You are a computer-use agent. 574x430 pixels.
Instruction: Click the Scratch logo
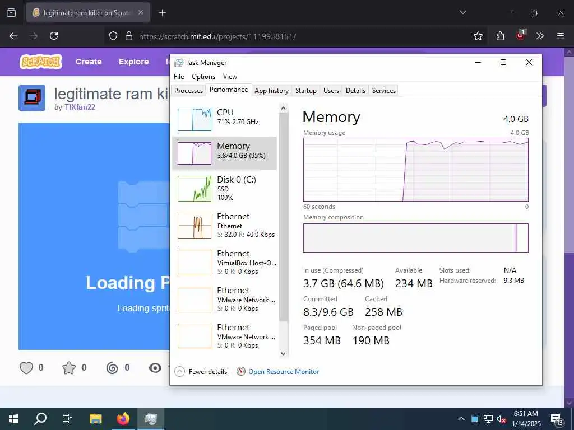(x=41, y=62)
